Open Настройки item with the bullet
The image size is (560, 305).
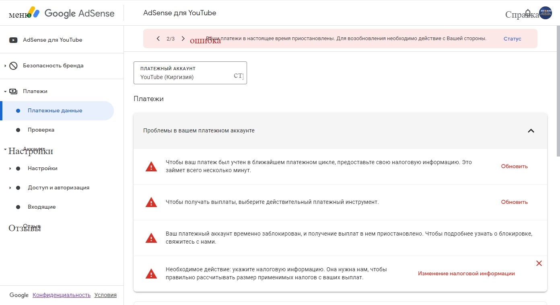click(57, 169)
